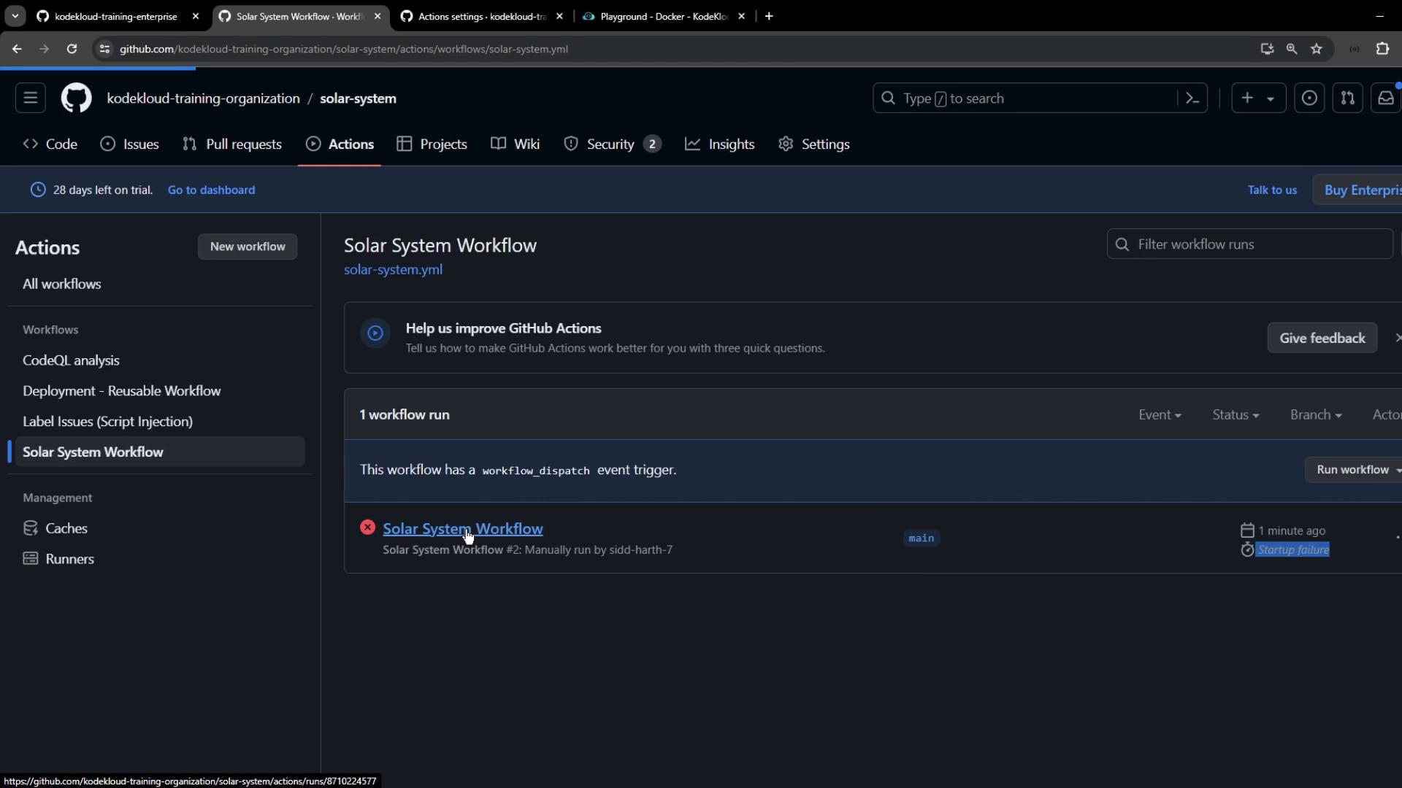The image size is (1402, 788).
Task: Expand the Event filter dropdown
Action: tap(1160, 414)
